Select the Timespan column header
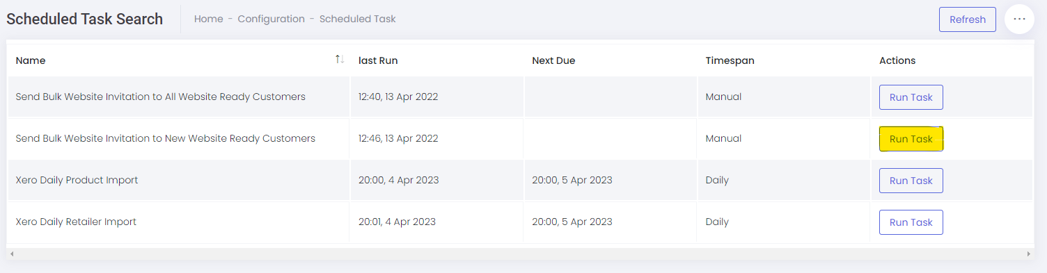1047x273 pixels. 730,60
